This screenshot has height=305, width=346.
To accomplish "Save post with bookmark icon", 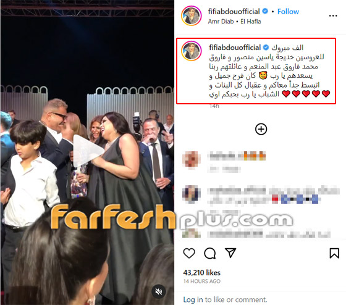I will click(x=334, y=253).
